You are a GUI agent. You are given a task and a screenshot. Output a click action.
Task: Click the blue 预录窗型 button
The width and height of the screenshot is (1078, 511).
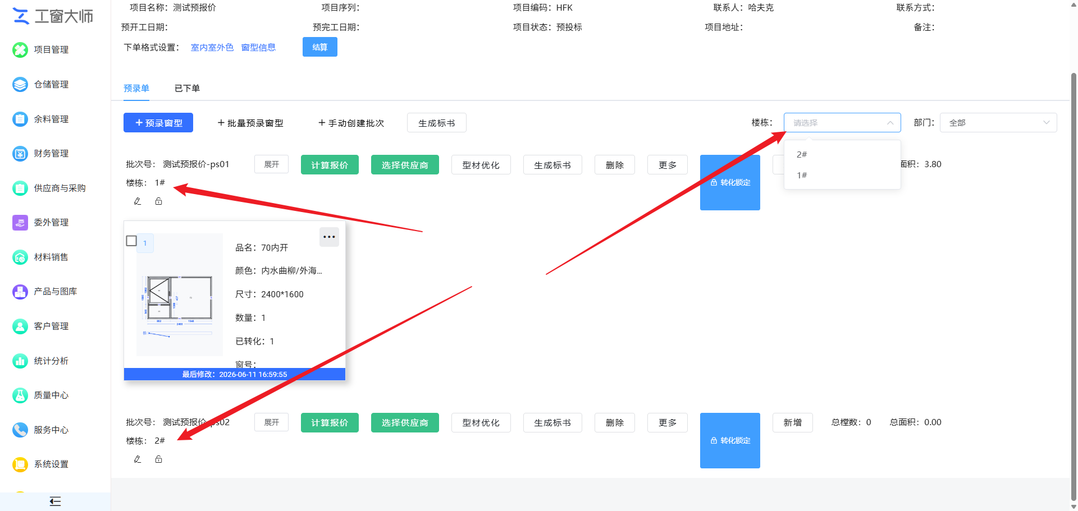coord(158,123)
